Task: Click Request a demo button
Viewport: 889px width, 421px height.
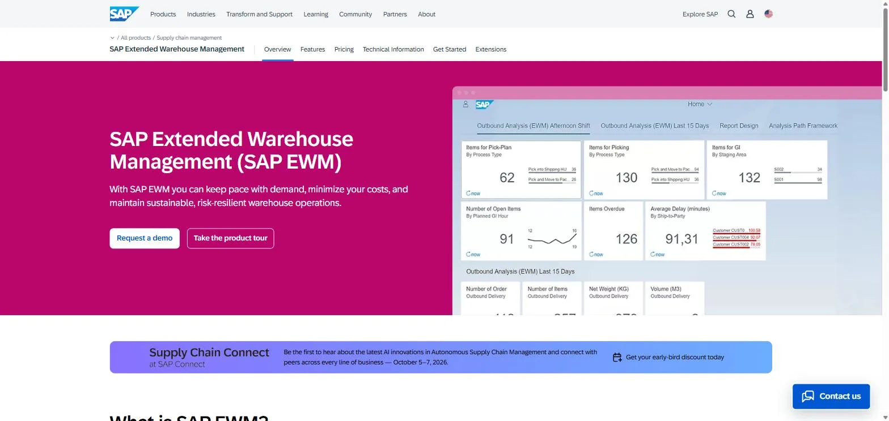Action: 145,238
